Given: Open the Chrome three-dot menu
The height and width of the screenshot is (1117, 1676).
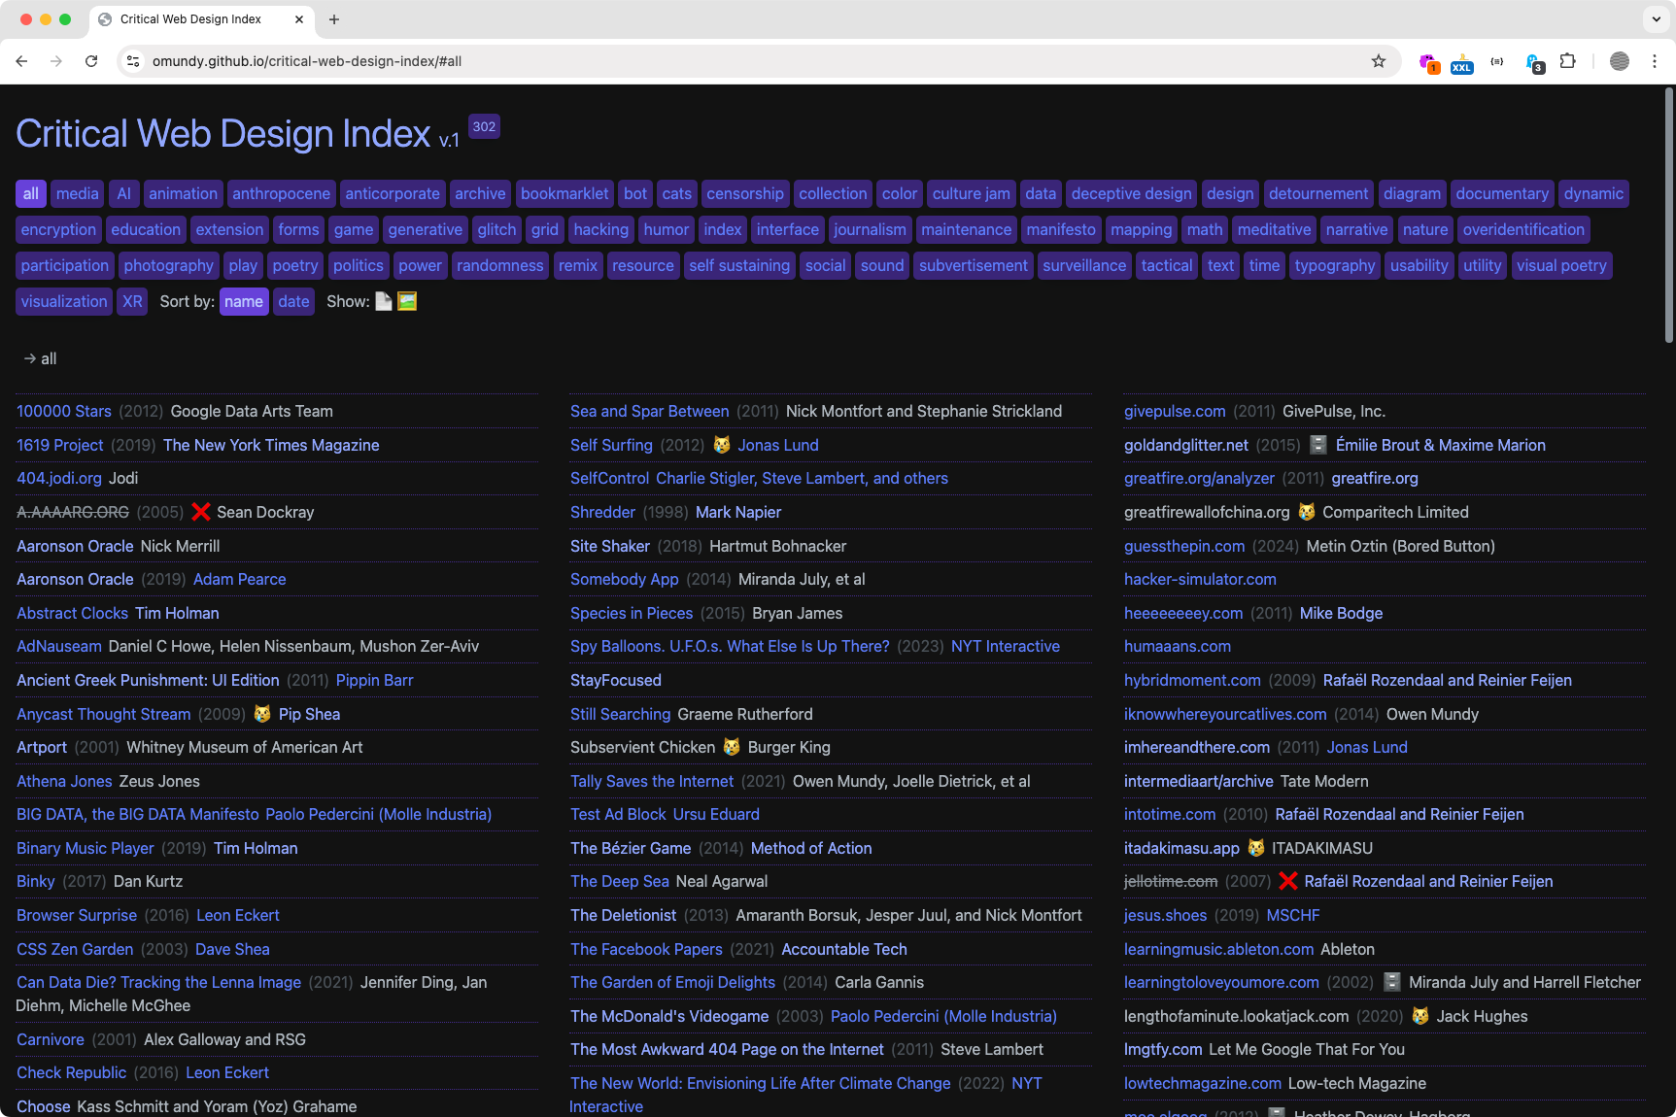Looking at the screenshot, I should point(1654,61).
